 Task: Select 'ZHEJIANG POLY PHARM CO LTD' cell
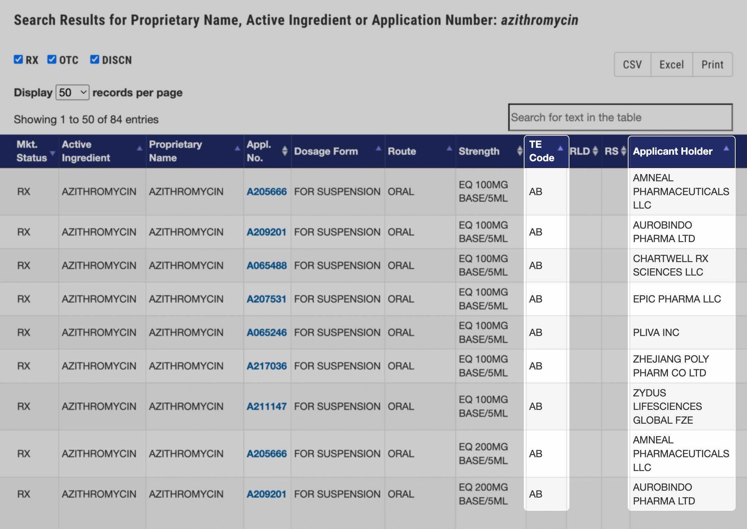682,366
